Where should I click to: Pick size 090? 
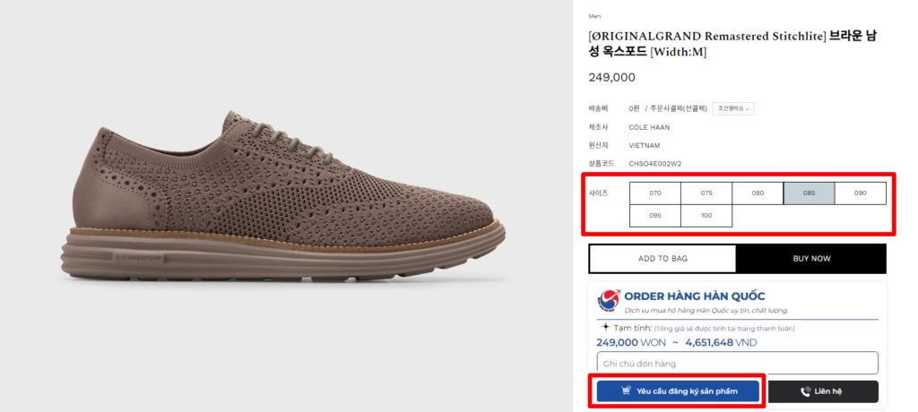point(860,193)
